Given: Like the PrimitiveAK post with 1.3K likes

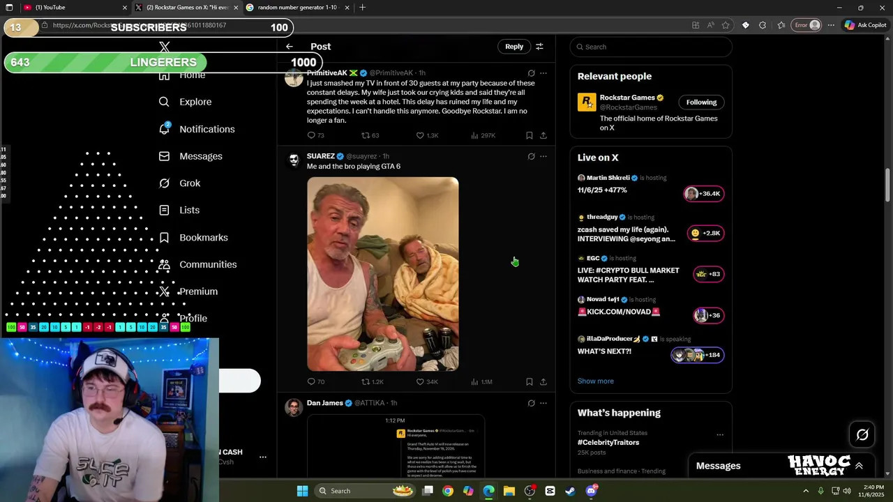Looking at the screenshot, I should (427, 135).
